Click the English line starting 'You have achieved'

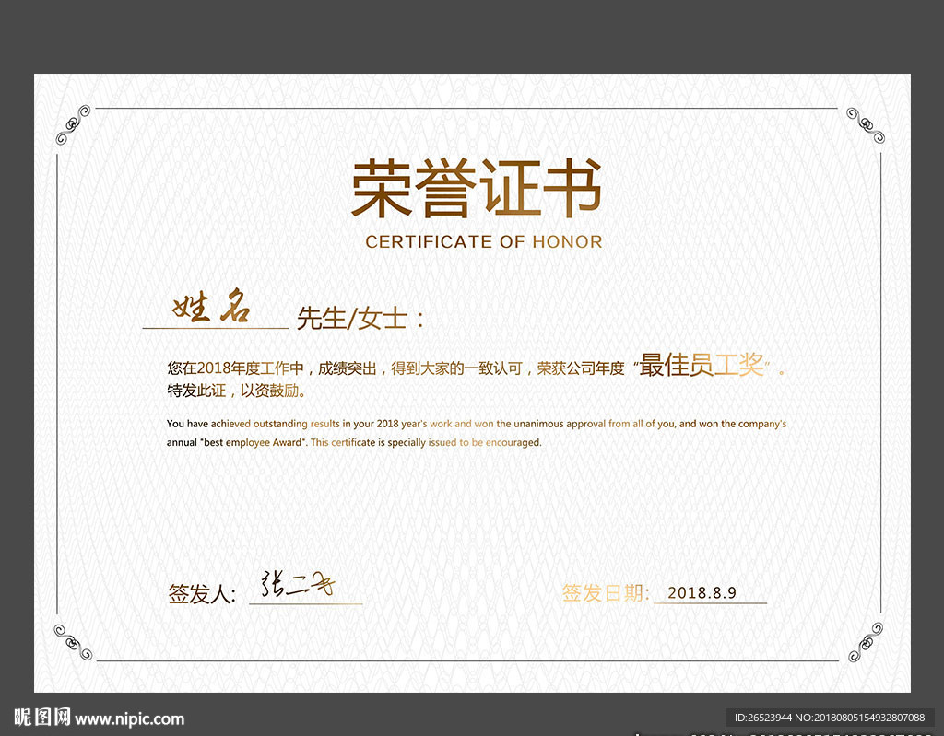(477, 424)
